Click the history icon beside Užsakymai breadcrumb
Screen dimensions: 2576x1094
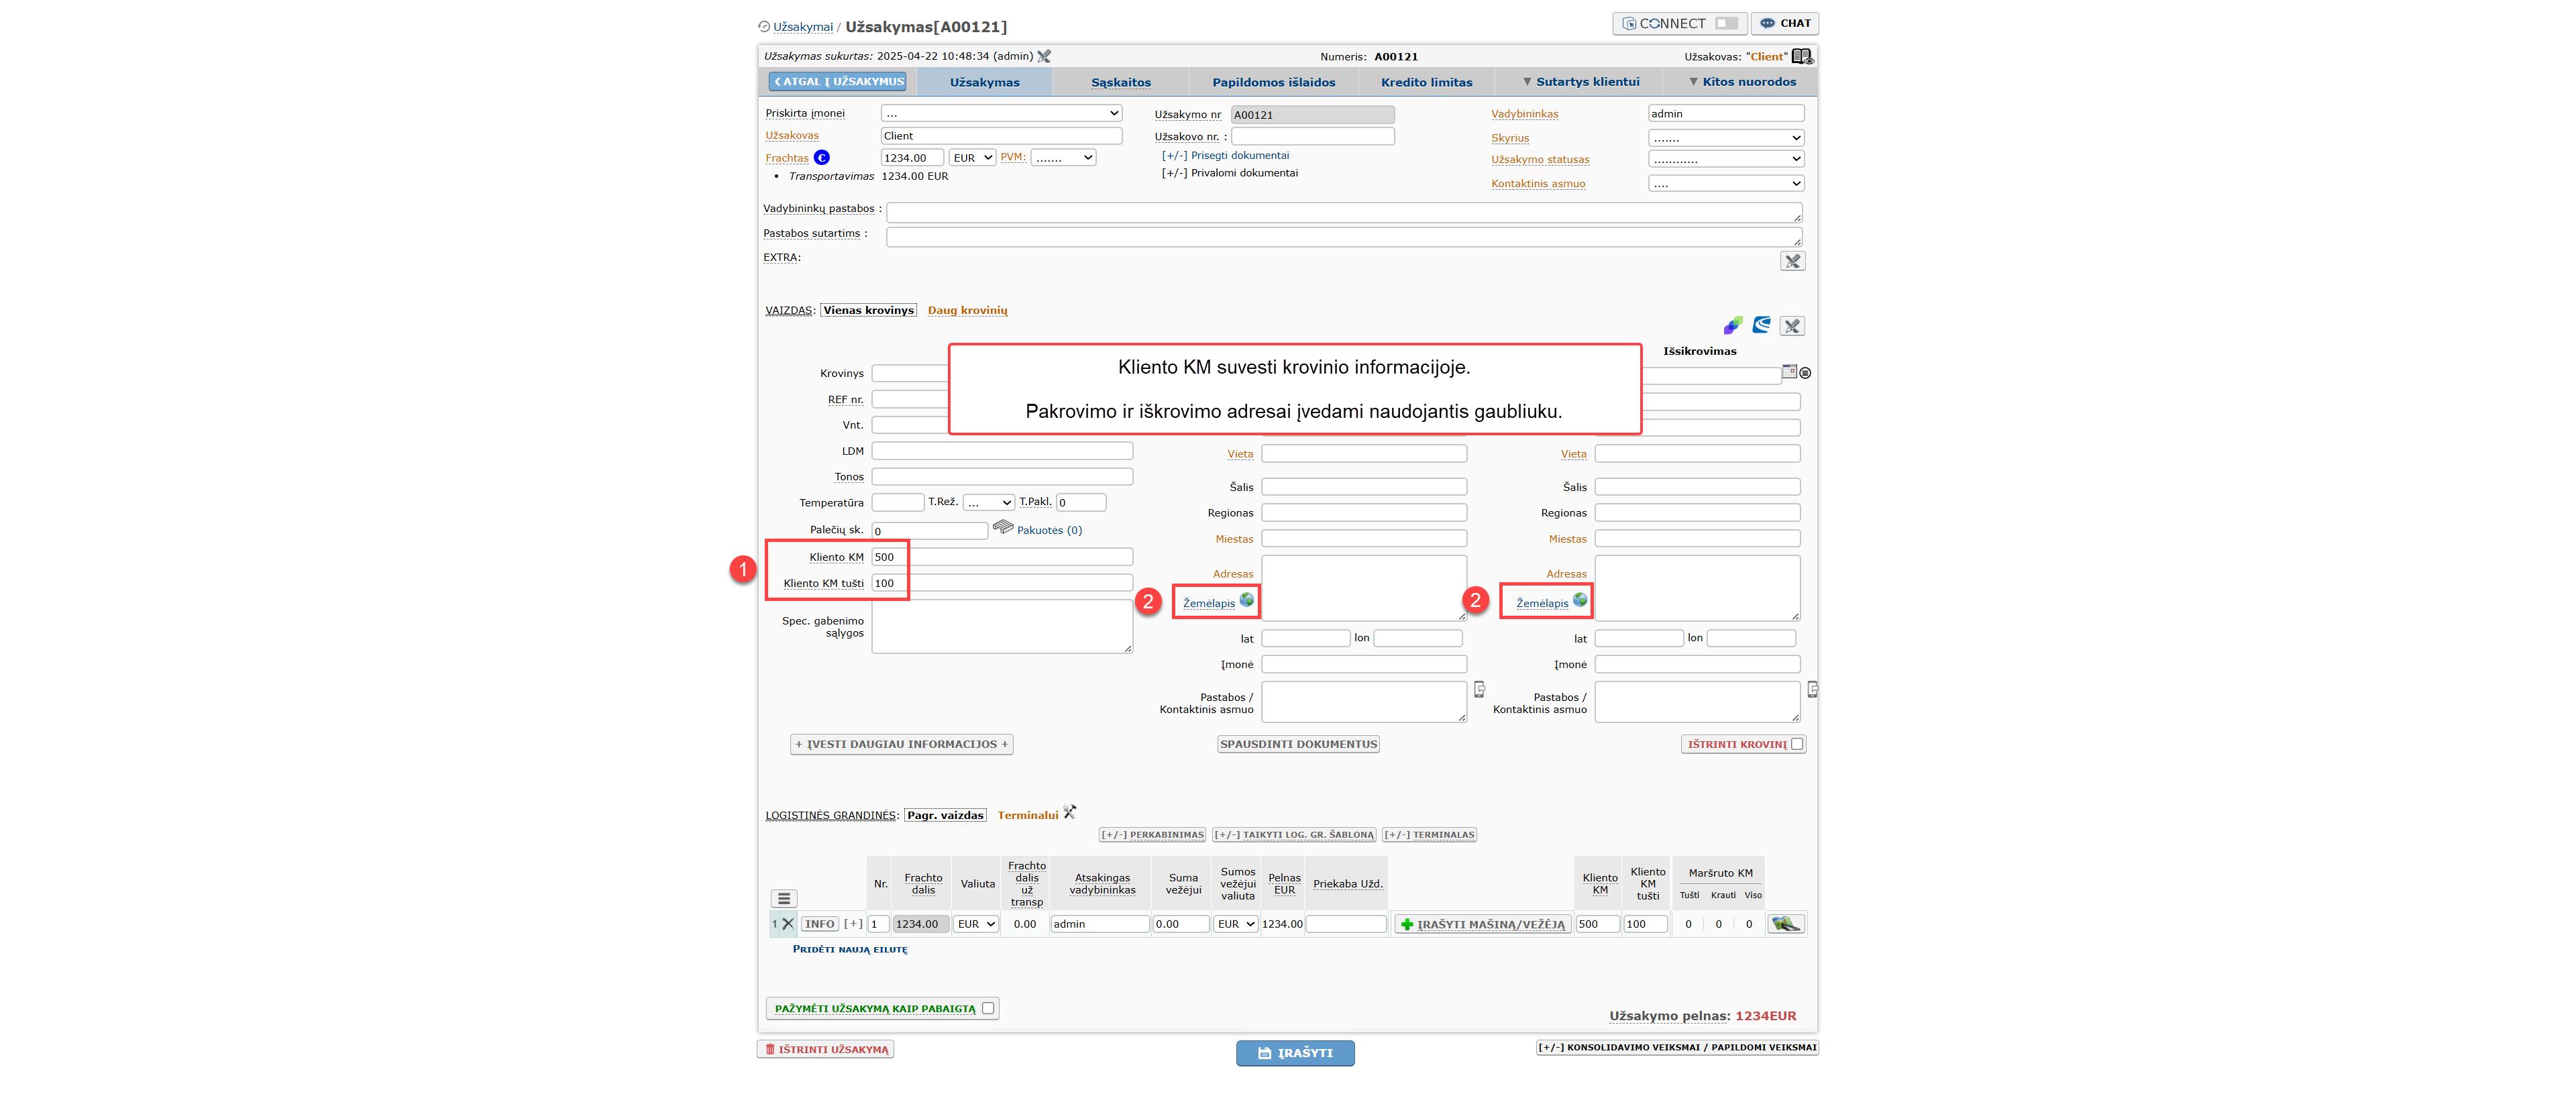click(764, 27)
